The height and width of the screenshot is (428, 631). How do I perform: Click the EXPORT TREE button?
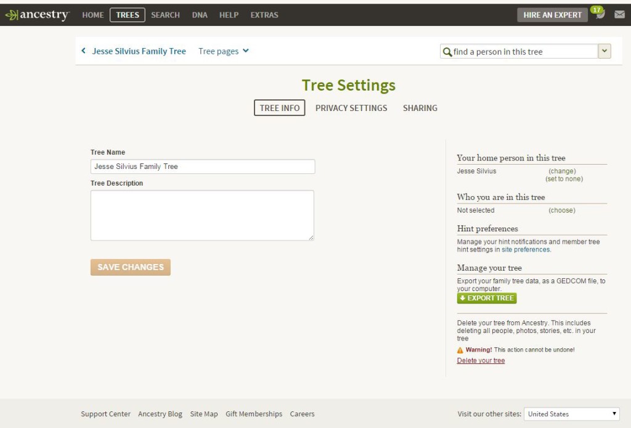(x=487, y=298)
